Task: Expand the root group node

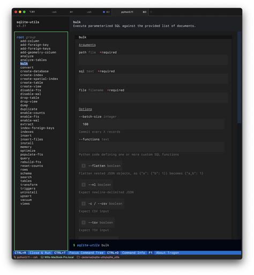Action: 26,37
